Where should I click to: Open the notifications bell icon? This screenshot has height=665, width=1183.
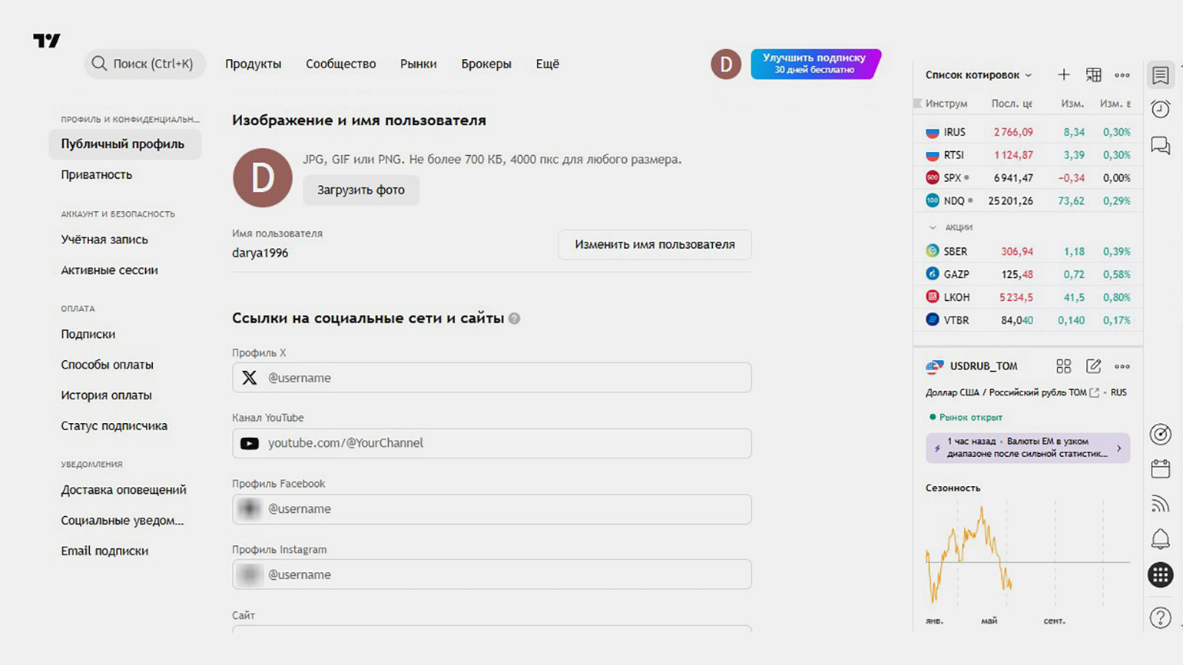1160,539
